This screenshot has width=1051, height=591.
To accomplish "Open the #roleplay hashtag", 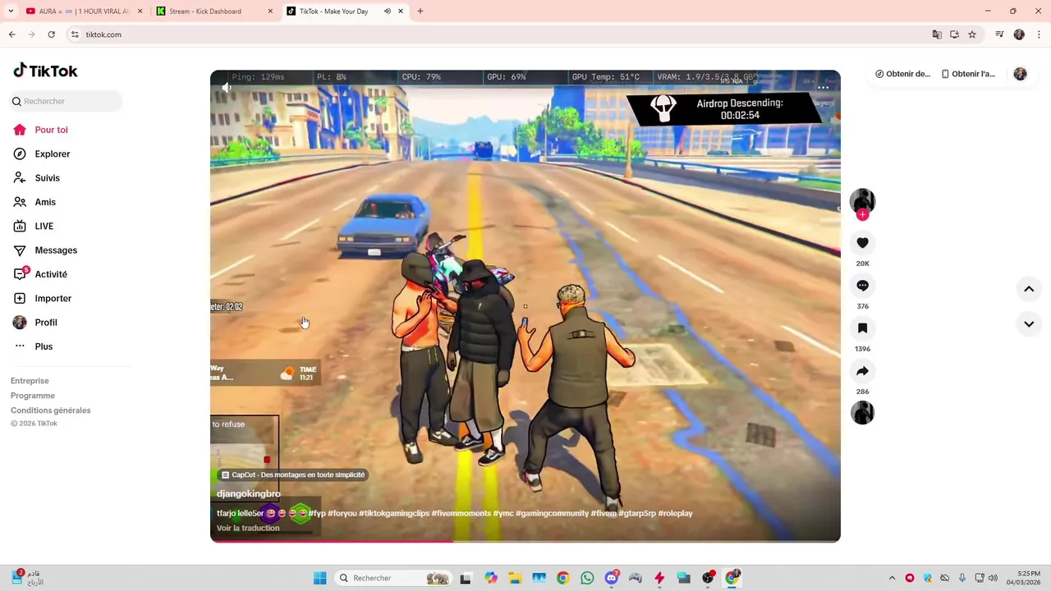I will [x=675, y=513].
